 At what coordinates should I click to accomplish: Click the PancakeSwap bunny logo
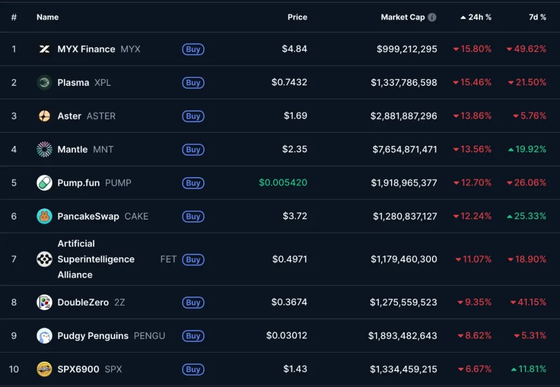45,216
